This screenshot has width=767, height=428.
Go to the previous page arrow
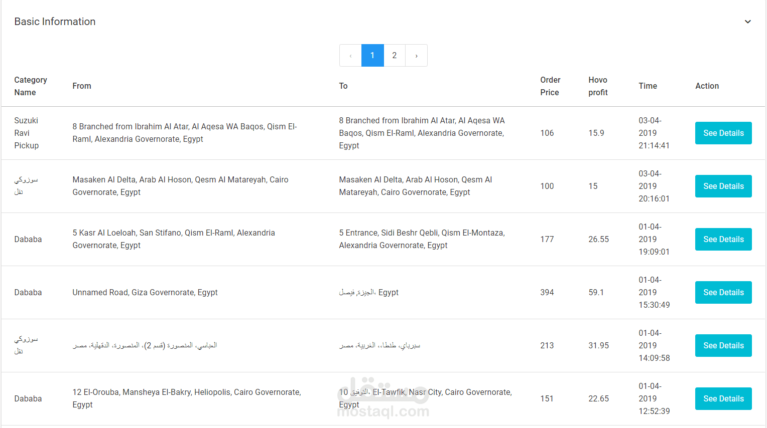tap(350, 56)
